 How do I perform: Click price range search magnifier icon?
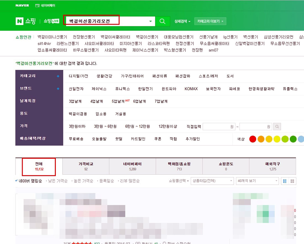point(277,127)
